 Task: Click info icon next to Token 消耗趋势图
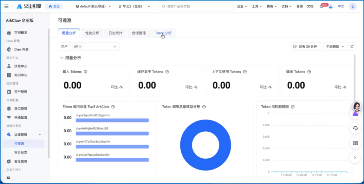[x=293, y=106]
